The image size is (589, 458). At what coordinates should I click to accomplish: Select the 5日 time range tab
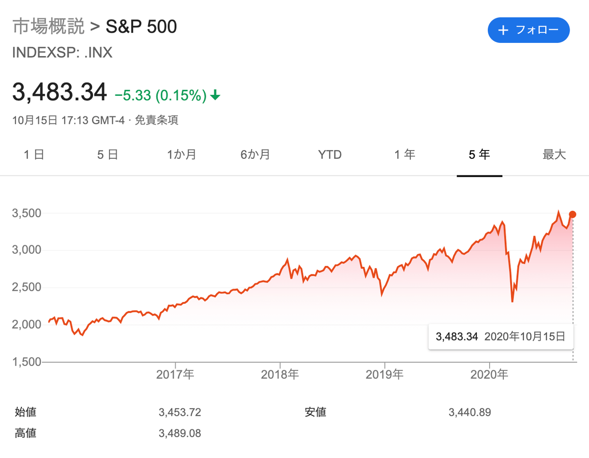pos(108,155)
